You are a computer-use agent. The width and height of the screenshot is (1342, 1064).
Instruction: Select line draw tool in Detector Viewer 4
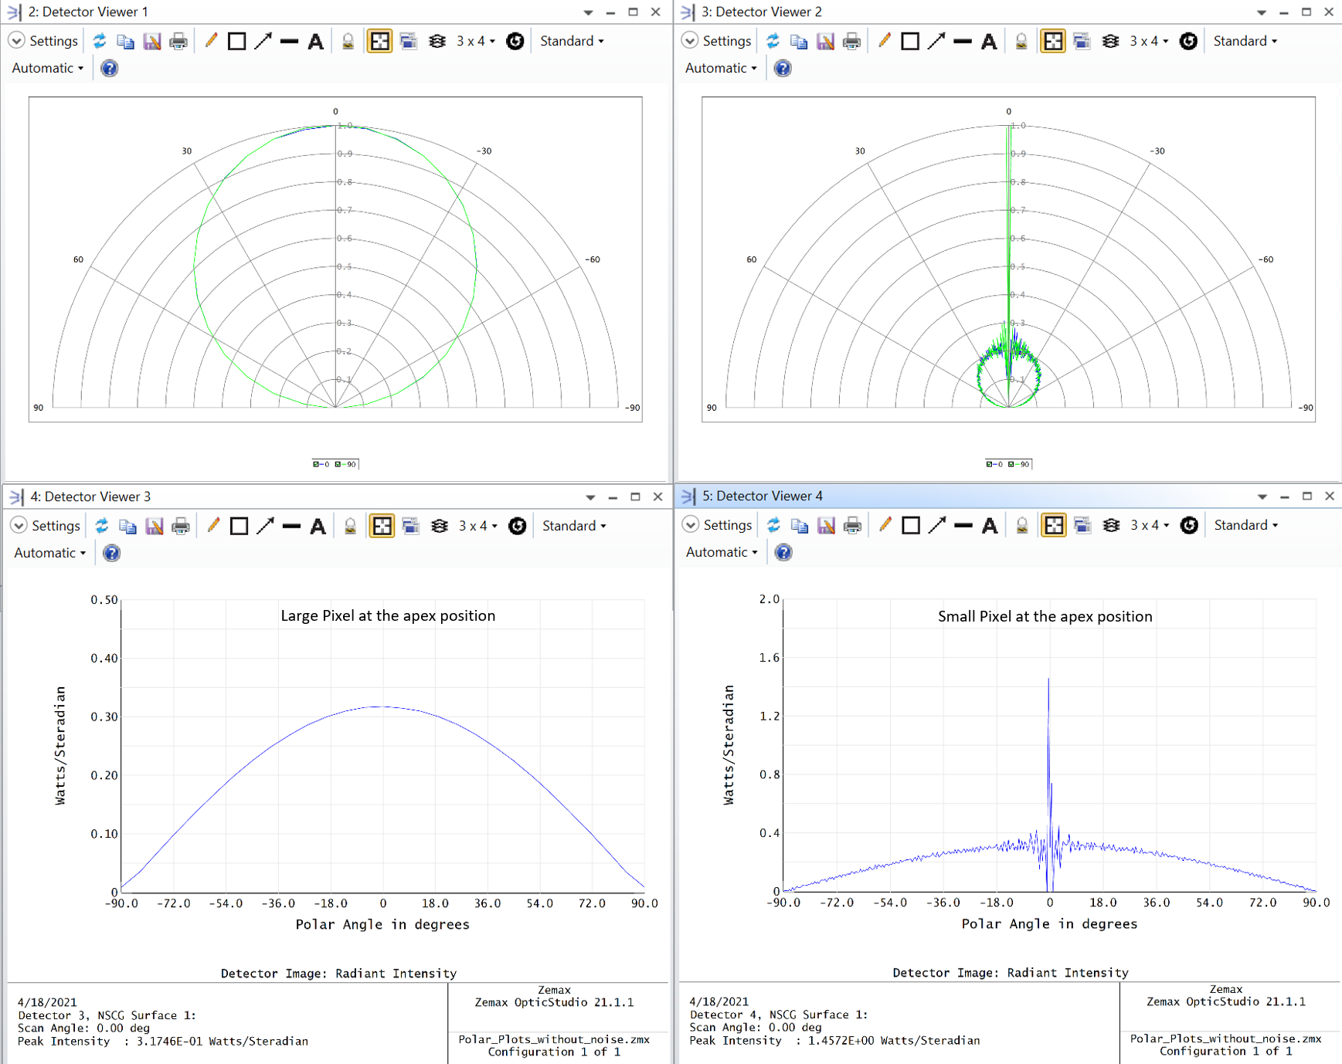(963, 525)
